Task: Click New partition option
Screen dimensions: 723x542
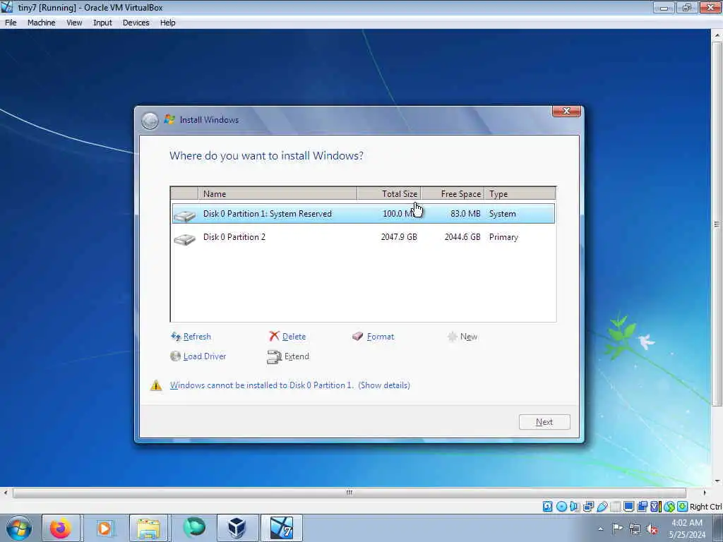Action: (x=462, y=337)
